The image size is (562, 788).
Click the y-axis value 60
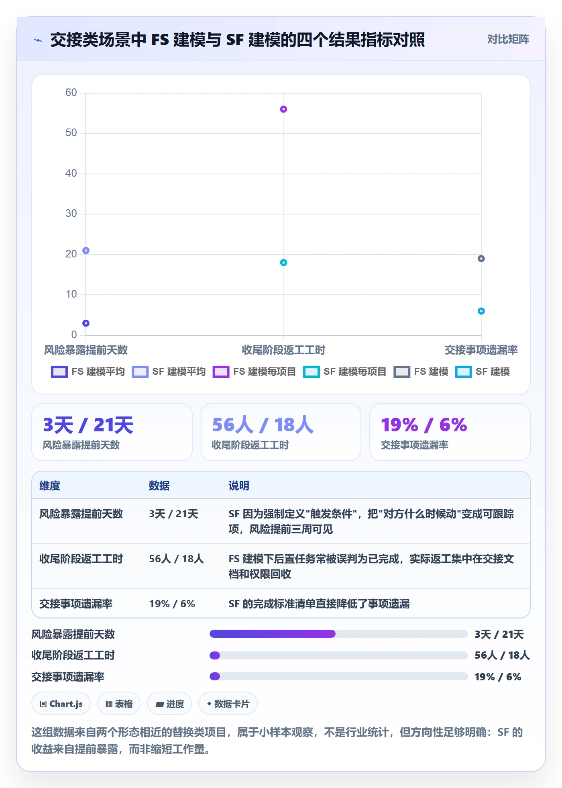tap(71, 93)
